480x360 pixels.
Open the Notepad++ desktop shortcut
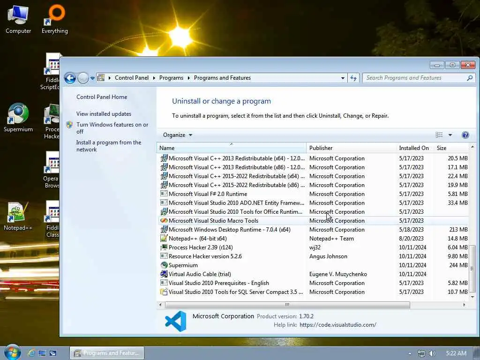(18, 217)
